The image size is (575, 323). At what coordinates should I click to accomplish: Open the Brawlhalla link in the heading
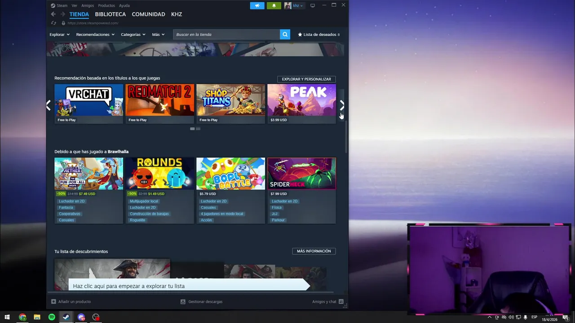point(118,152)
